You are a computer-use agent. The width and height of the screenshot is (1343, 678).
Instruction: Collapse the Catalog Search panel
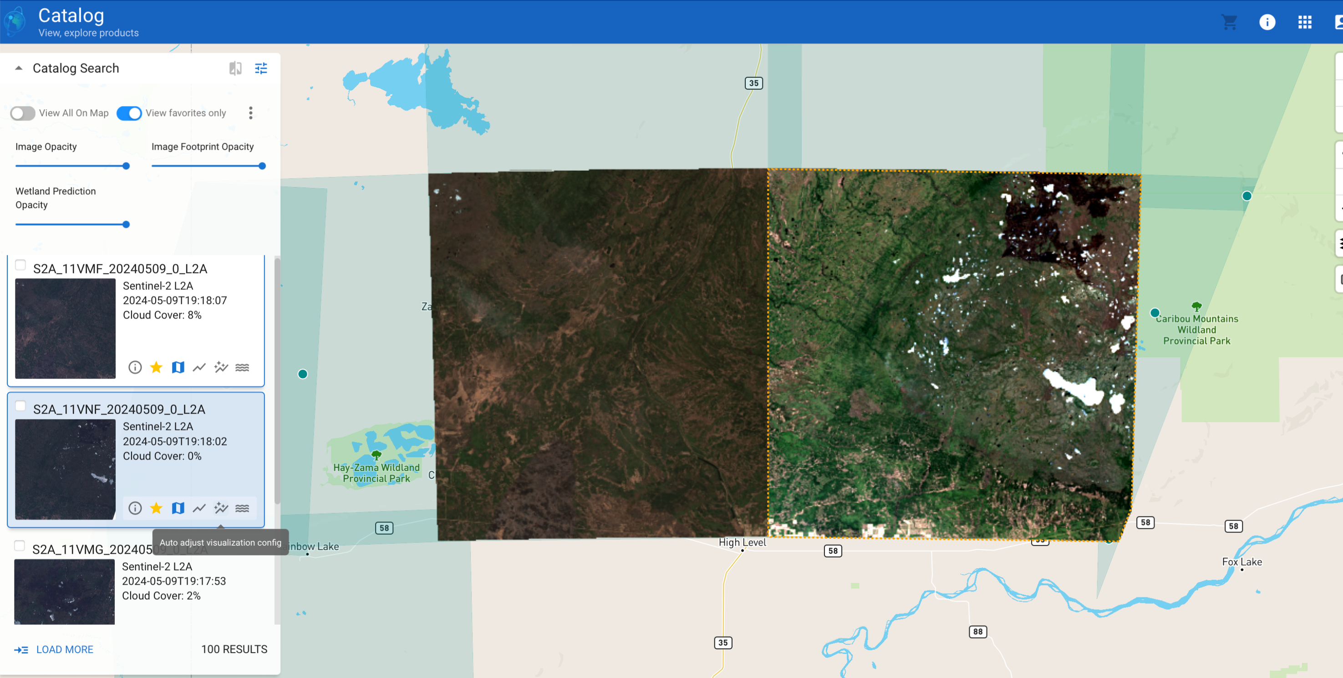(19, 68)
